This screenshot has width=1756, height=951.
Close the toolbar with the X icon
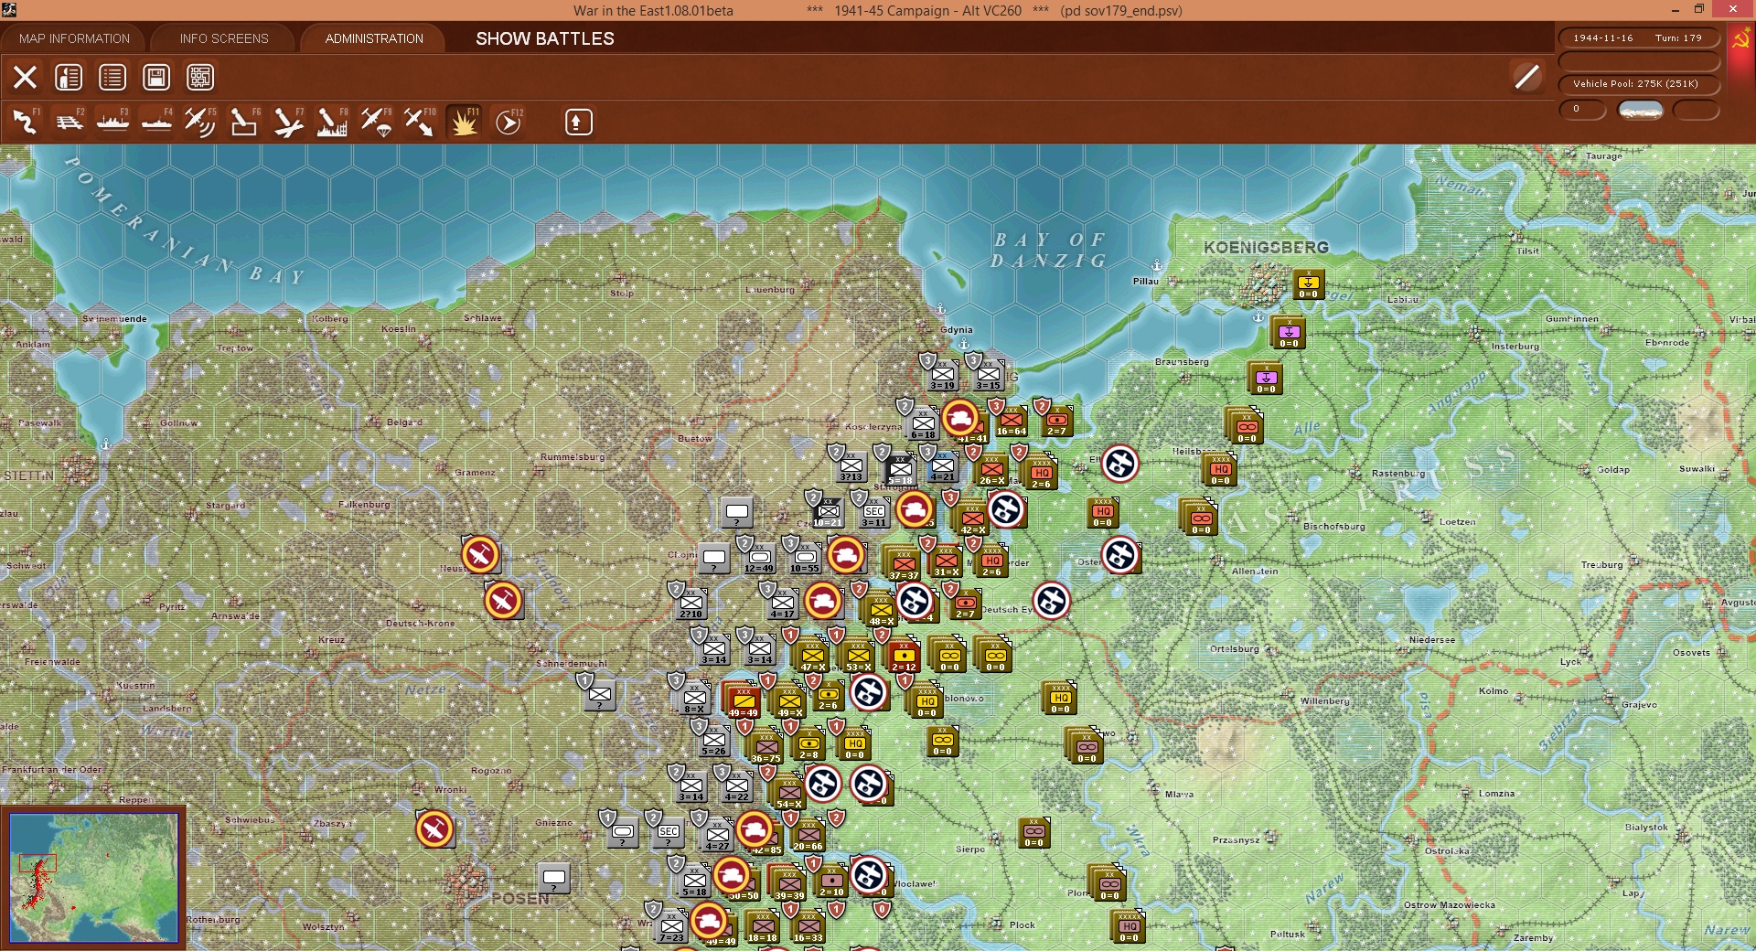point(25,78)
